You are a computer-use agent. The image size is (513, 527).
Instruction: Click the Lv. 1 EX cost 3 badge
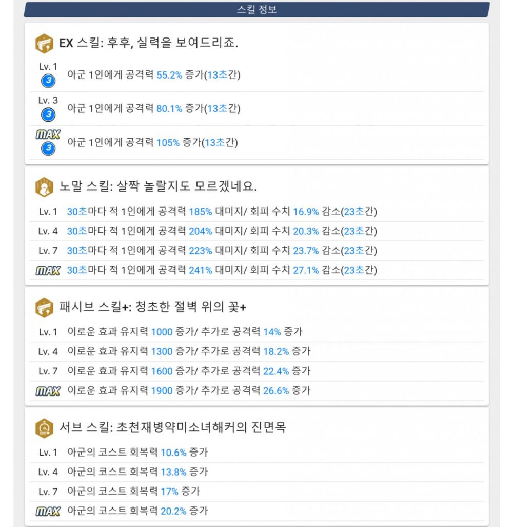coord(48,81)
